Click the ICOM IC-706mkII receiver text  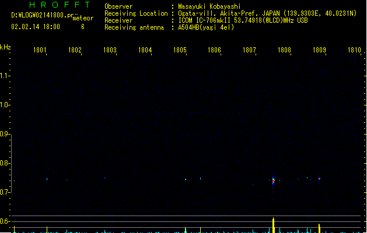(243, 20)
